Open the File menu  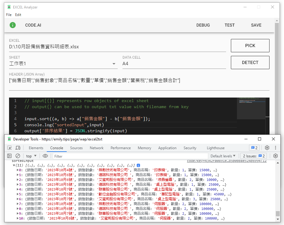(x=9, y=15)
